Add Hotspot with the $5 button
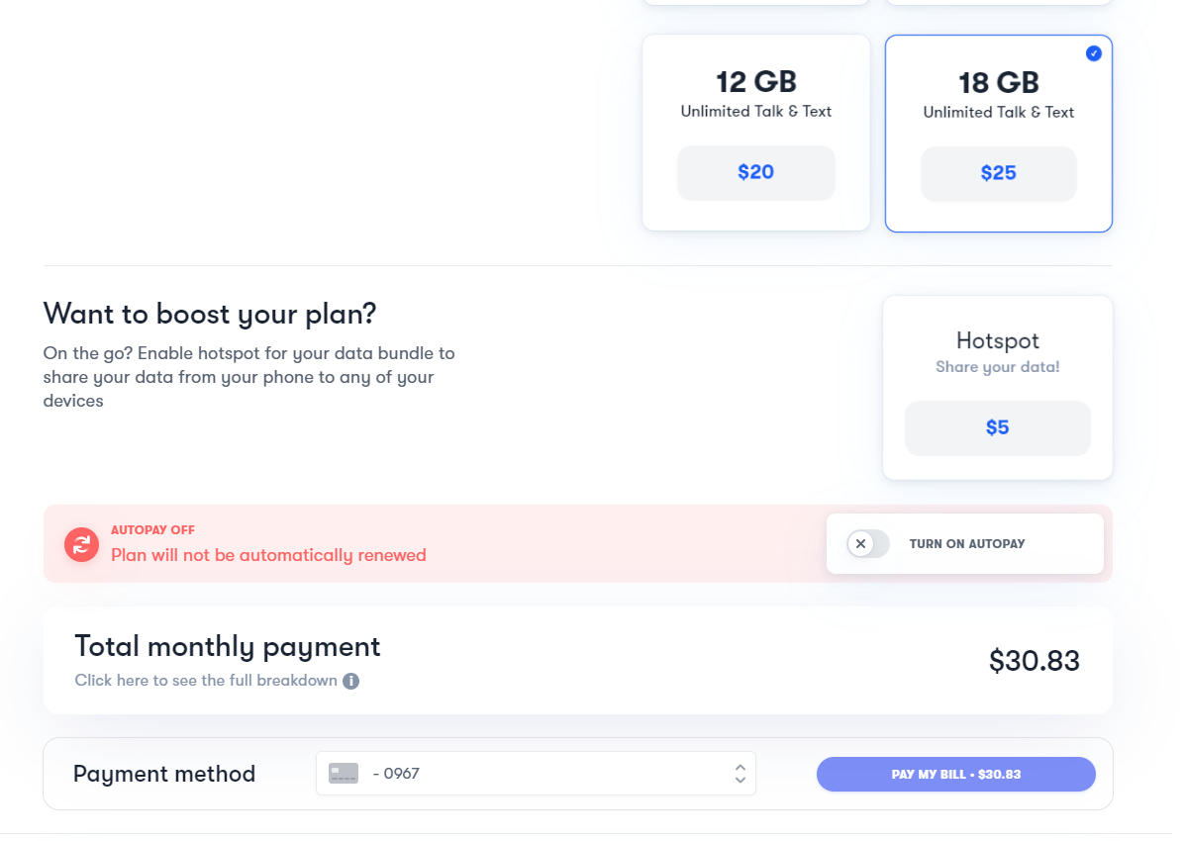This screenshot has height=841, width=1186. 998,427
